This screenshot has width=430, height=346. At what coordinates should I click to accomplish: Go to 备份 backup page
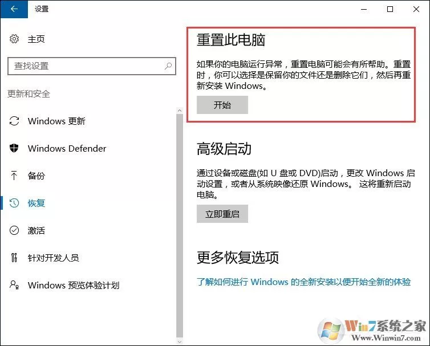(x=36, y=176)
